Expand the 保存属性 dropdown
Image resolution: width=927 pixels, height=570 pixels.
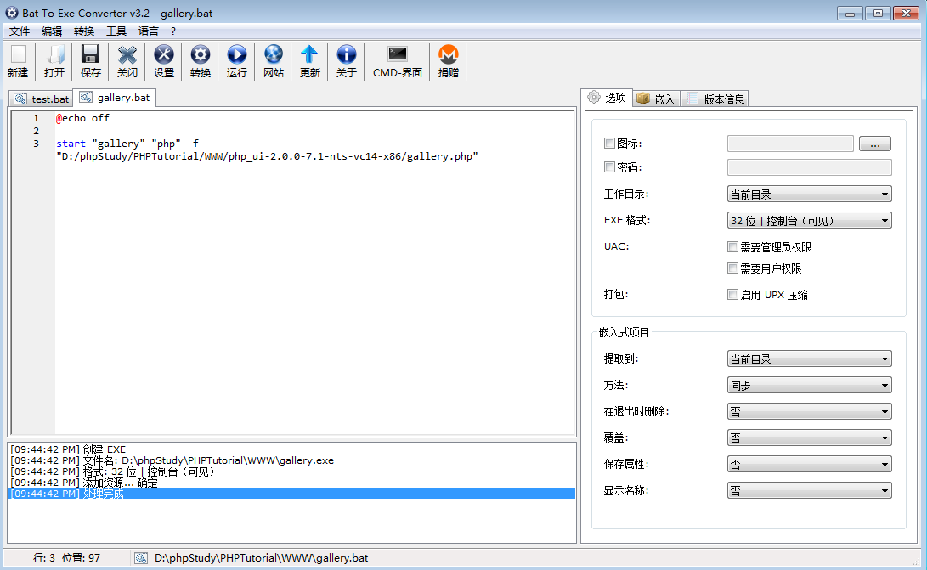tap(810, 464)
